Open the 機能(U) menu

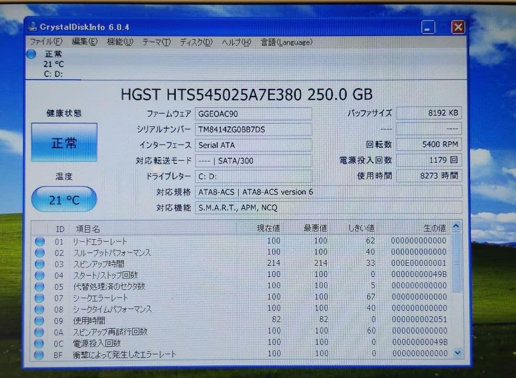coord(120,42)
